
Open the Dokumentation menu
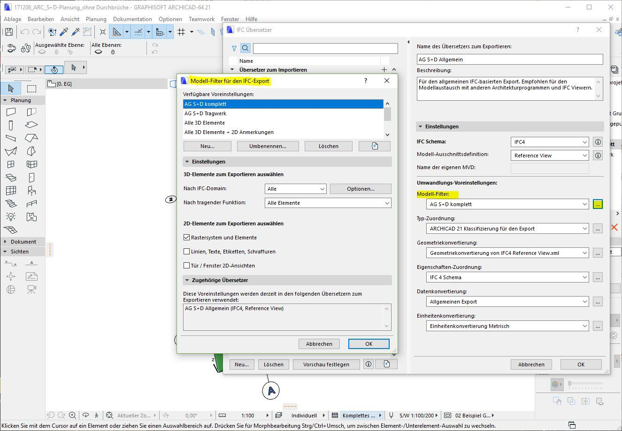[x=132, y=19]
